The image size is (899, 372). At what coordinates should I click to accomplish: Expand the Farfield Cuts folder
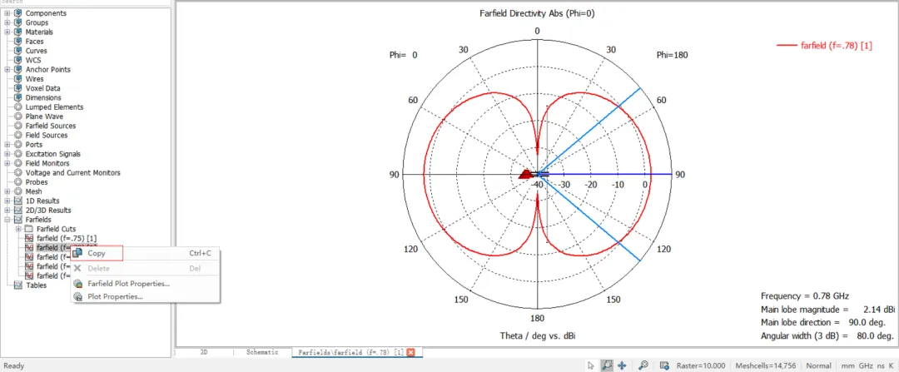[x=18, y=229]
